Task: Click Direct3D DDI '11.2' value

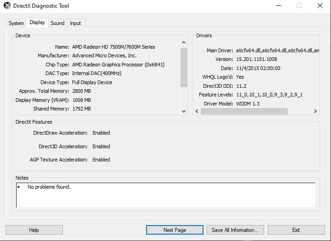Action: tap(241, 86)
